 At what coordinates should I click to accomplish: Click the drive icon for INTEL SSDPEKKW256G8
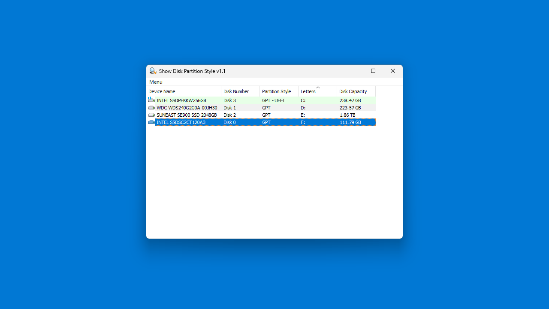tap(151, 100)
